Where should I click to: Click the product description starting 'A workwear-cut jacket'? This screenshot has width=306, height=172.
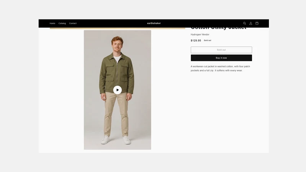click(220, 68)
